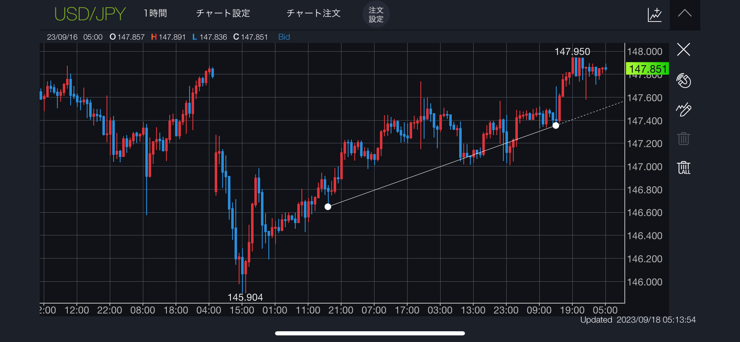Open チャート注文 chart order menu

313,13
